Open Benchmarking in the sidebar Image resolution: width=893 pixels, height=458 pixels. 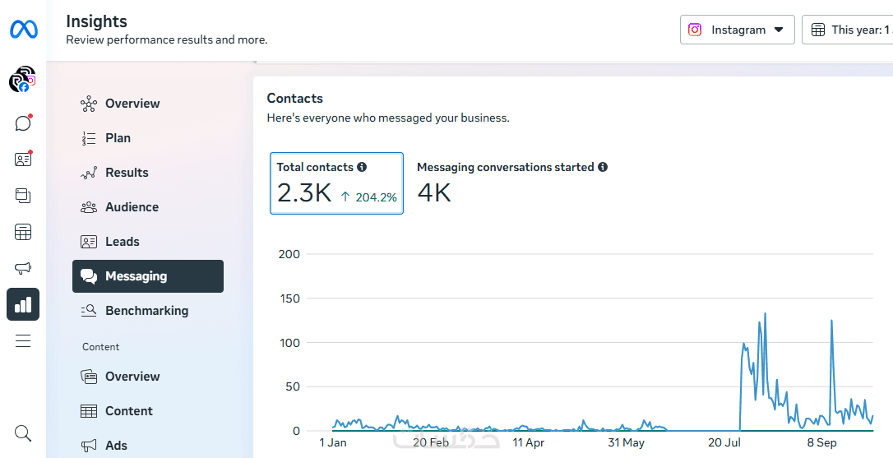coord(146,311)
